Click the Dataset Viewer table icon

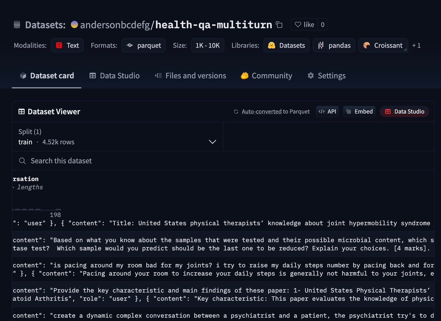click(21, 111)
